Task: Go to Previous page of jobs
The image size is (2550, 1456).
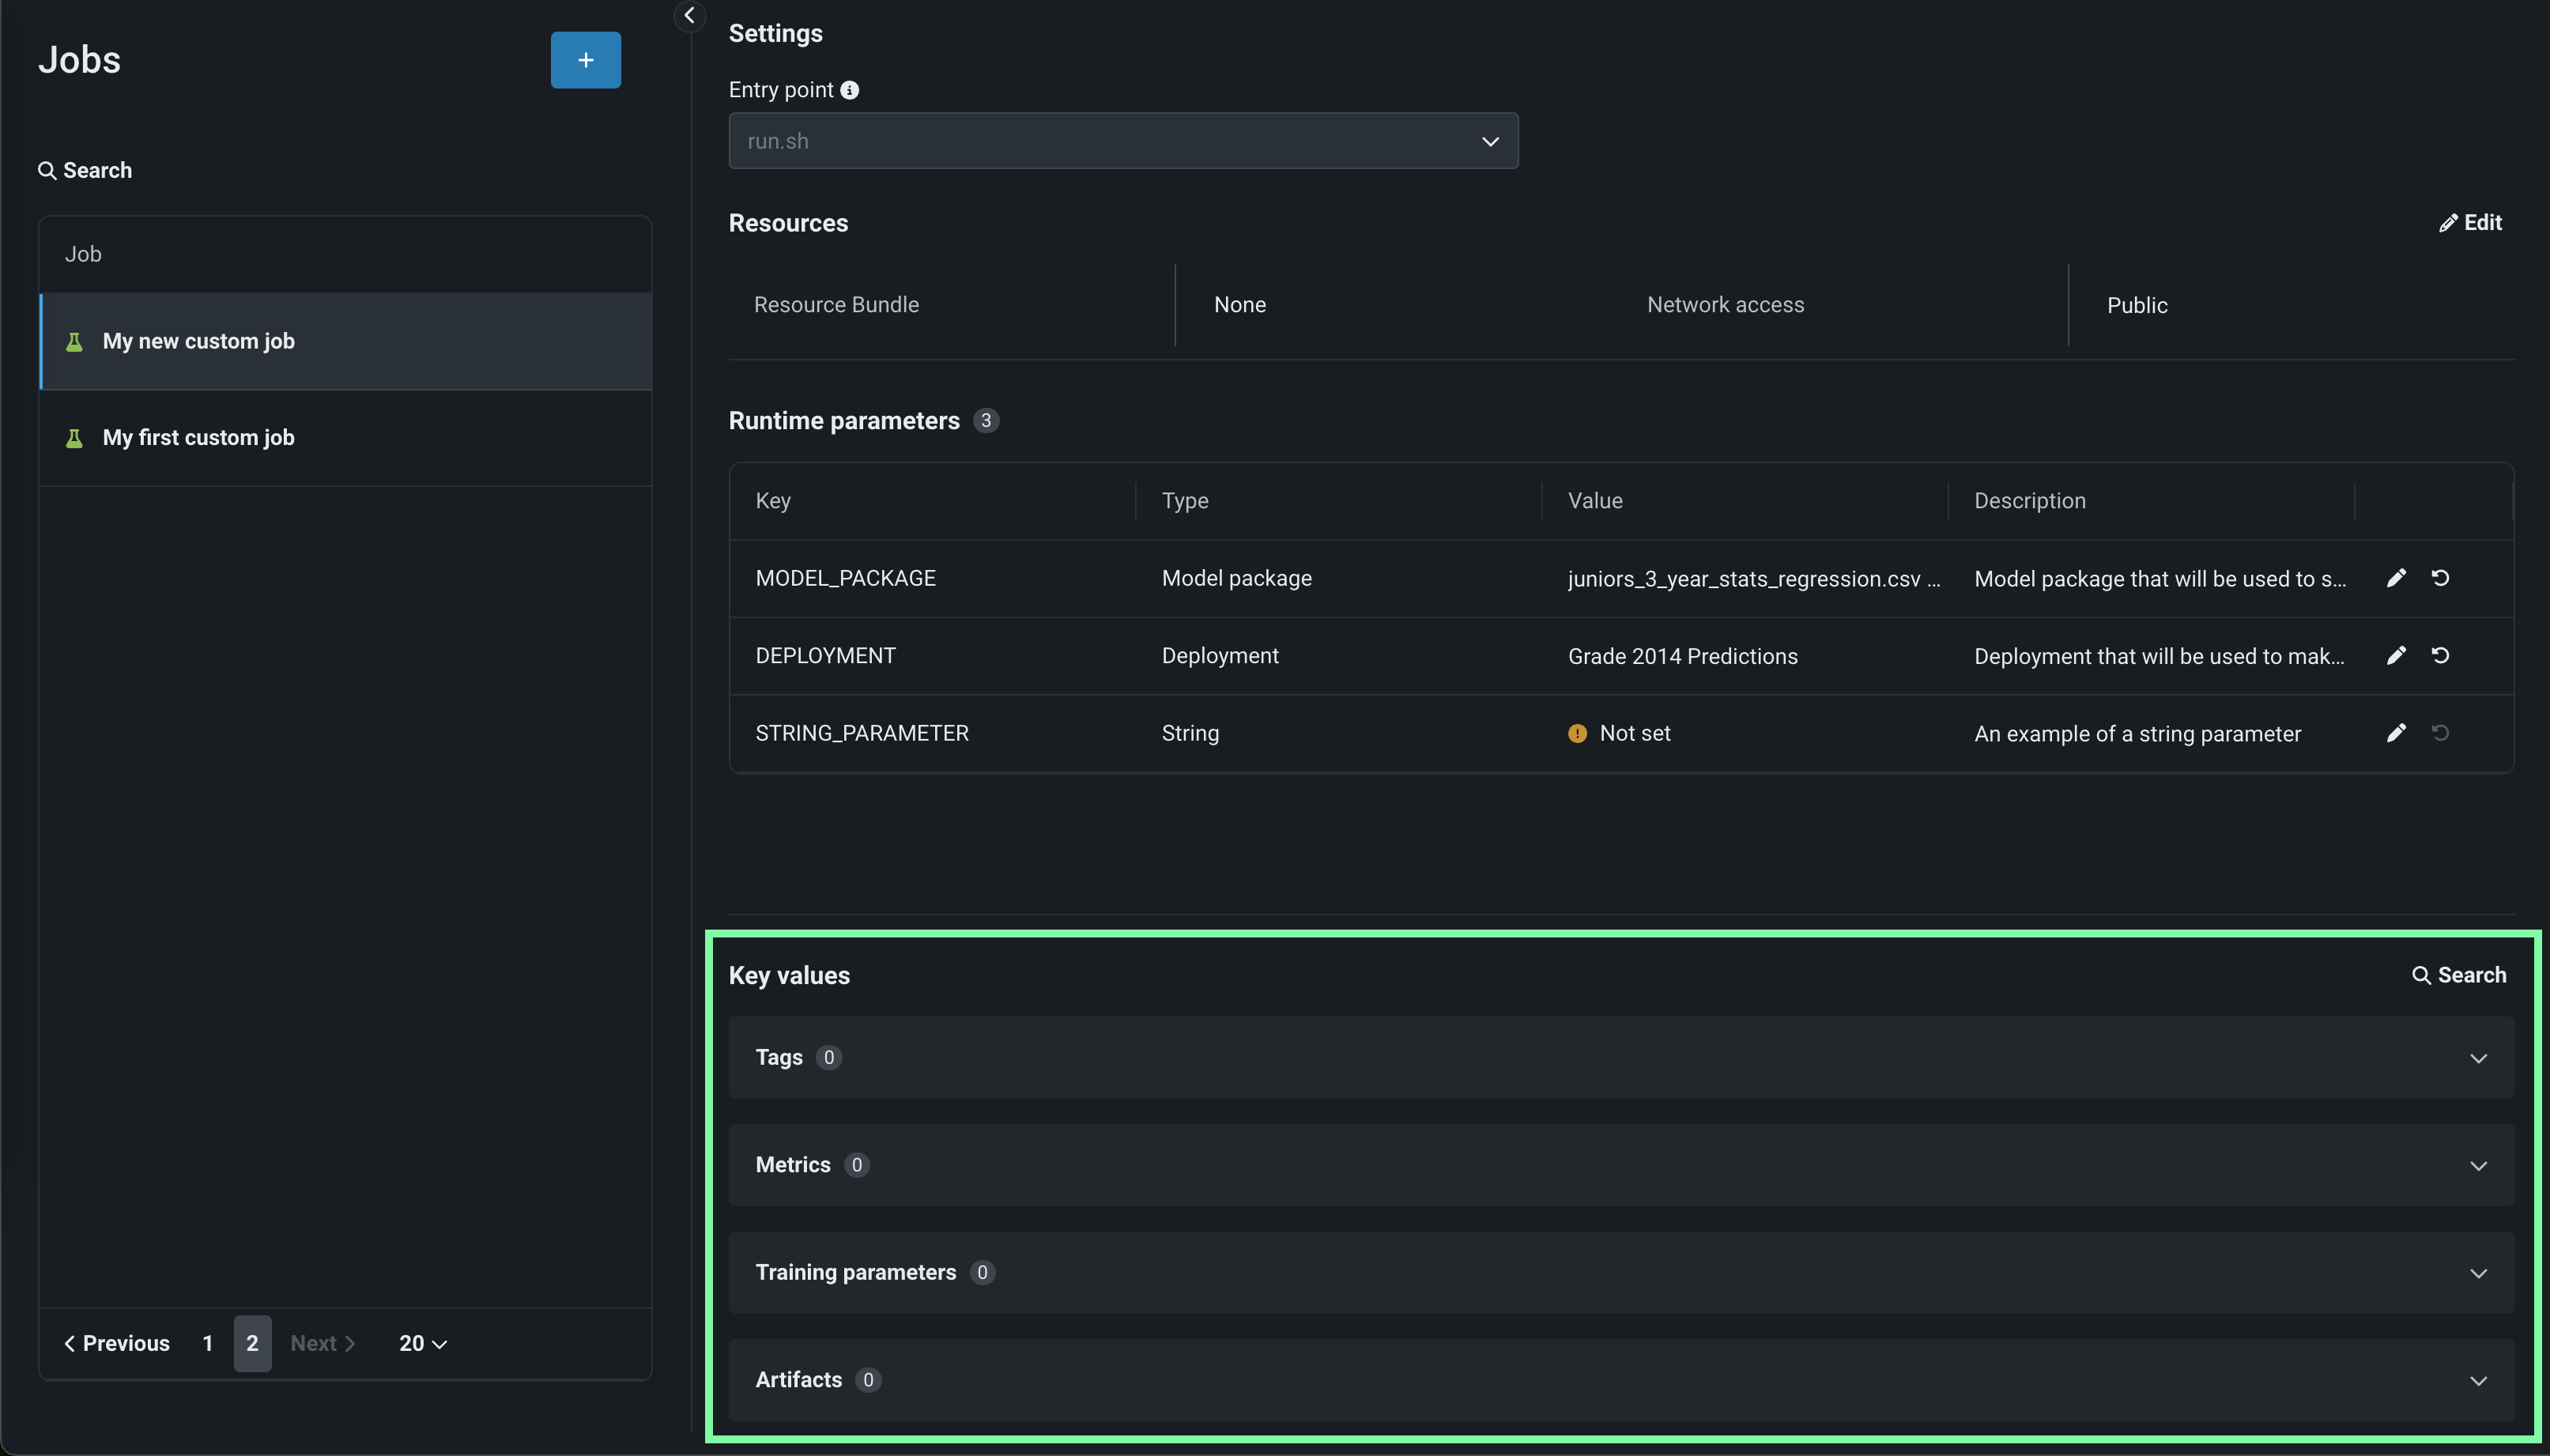Action: 117,1343
